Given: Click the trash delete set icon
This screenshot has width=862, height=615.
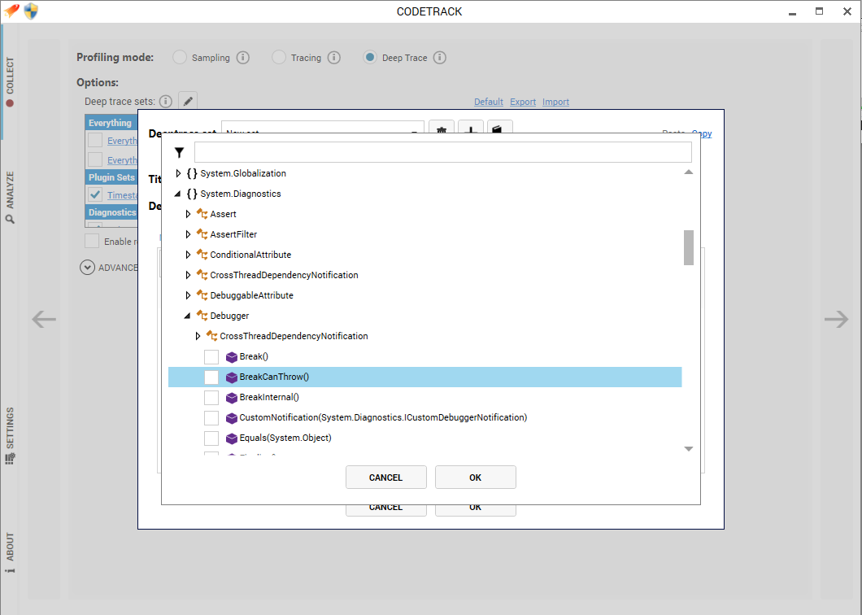Looking at the screenshot, I should pos(442,128).
